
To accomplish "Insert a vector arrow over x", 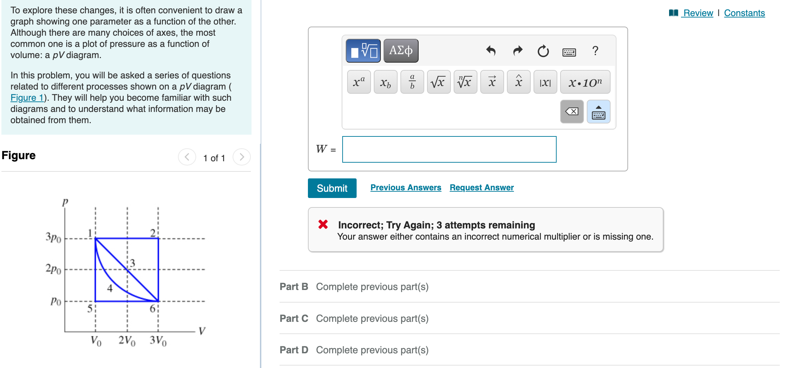I will point(492,82).
